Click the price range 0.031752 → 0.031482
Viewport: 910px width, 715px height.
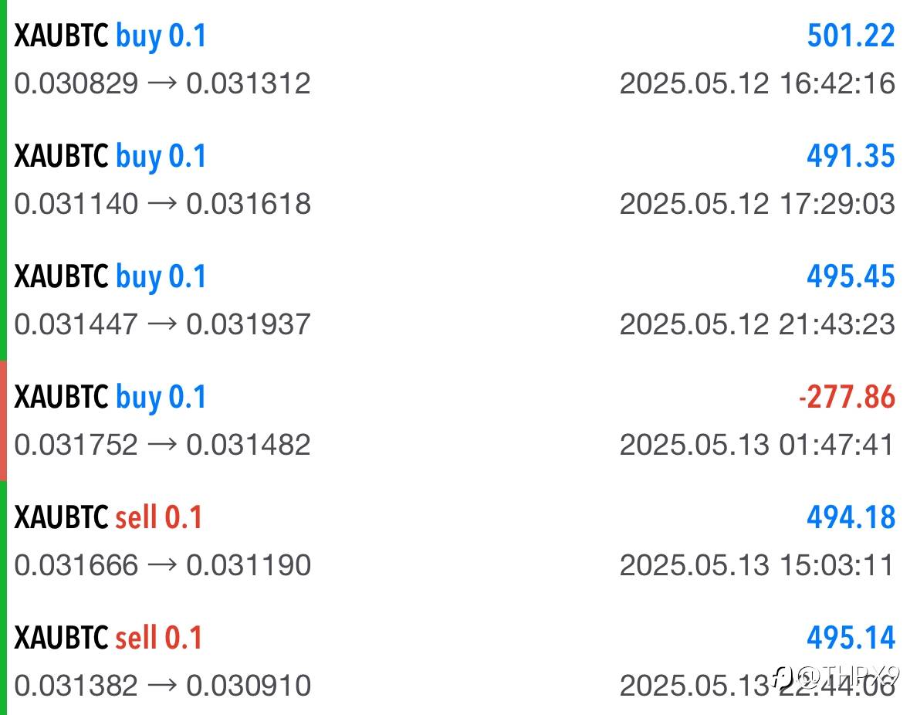coord(163,445)
